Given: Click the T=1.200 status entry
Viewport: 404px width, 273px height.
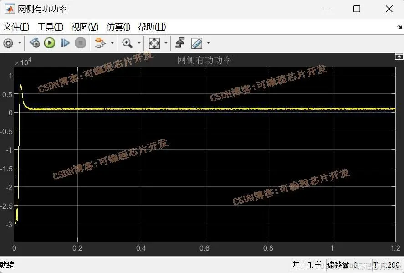Looking at the screenshot, I should 387,265.
